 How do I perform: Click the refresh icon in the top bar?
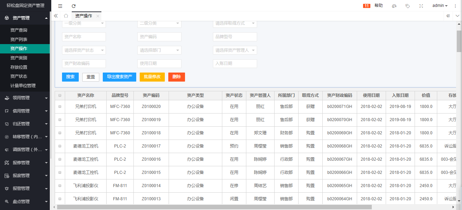(x=74, y=6)
